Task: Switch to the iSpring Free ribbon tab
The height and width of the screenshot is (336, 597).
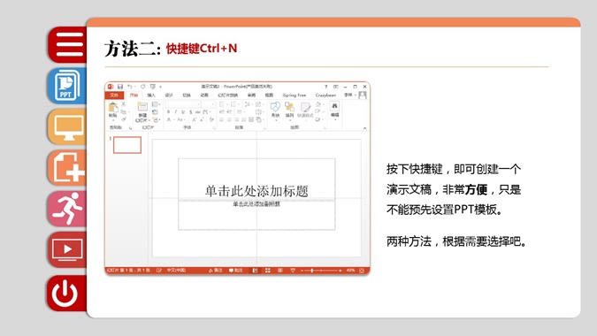Action: (x=295, y=95)
